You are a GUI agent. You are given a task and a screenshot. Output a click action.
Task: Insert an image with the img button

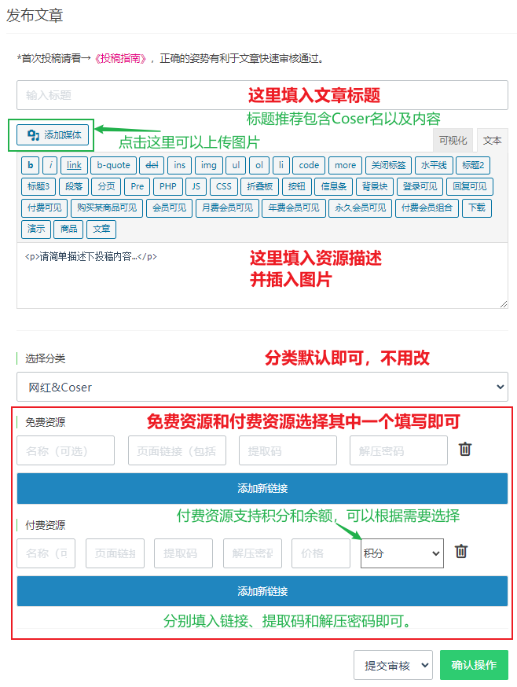point(208,165)
